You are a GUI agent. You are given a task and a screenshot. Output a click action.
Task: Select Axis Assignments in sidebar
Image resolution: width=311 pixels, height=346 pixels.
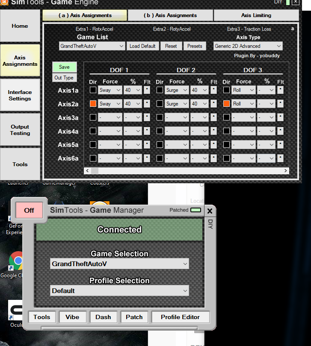coord(20,61)
